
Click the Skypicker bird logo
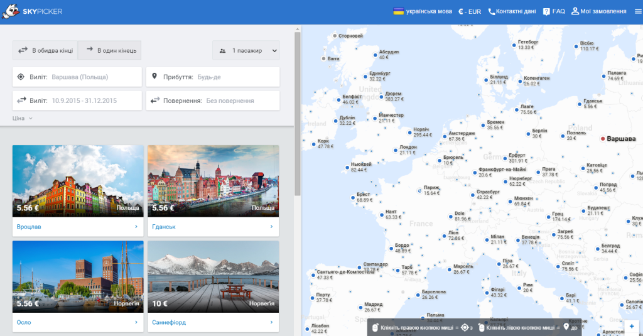click(11, 11)
